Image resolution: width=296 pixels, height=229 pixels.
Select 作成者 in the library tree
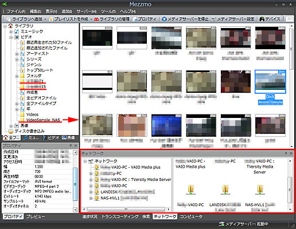coord(32,92)
